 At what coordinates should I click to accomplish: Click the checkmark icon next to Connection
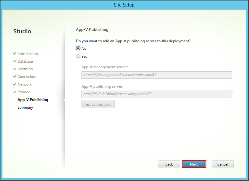coord(15,77)
